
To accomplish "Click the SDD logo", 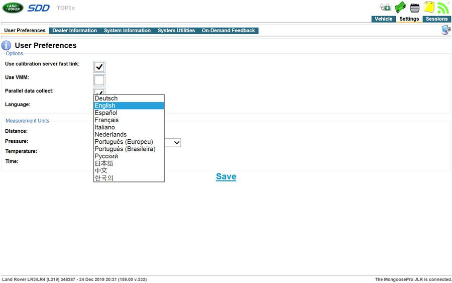I will pos(39,8).
